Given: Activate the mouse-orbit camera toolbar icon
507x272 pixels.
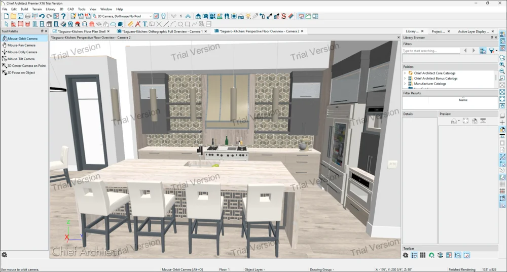Looking at the screenshot, I should [212, 16].
